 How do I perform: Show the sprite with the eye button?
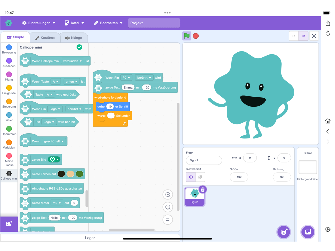point(191,177)
